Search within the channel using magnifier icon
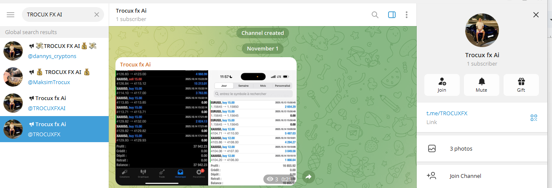 tap(375, 15)
